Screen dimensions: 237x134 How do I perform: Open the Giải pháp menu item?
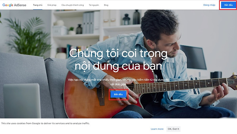tap(52, 5)
